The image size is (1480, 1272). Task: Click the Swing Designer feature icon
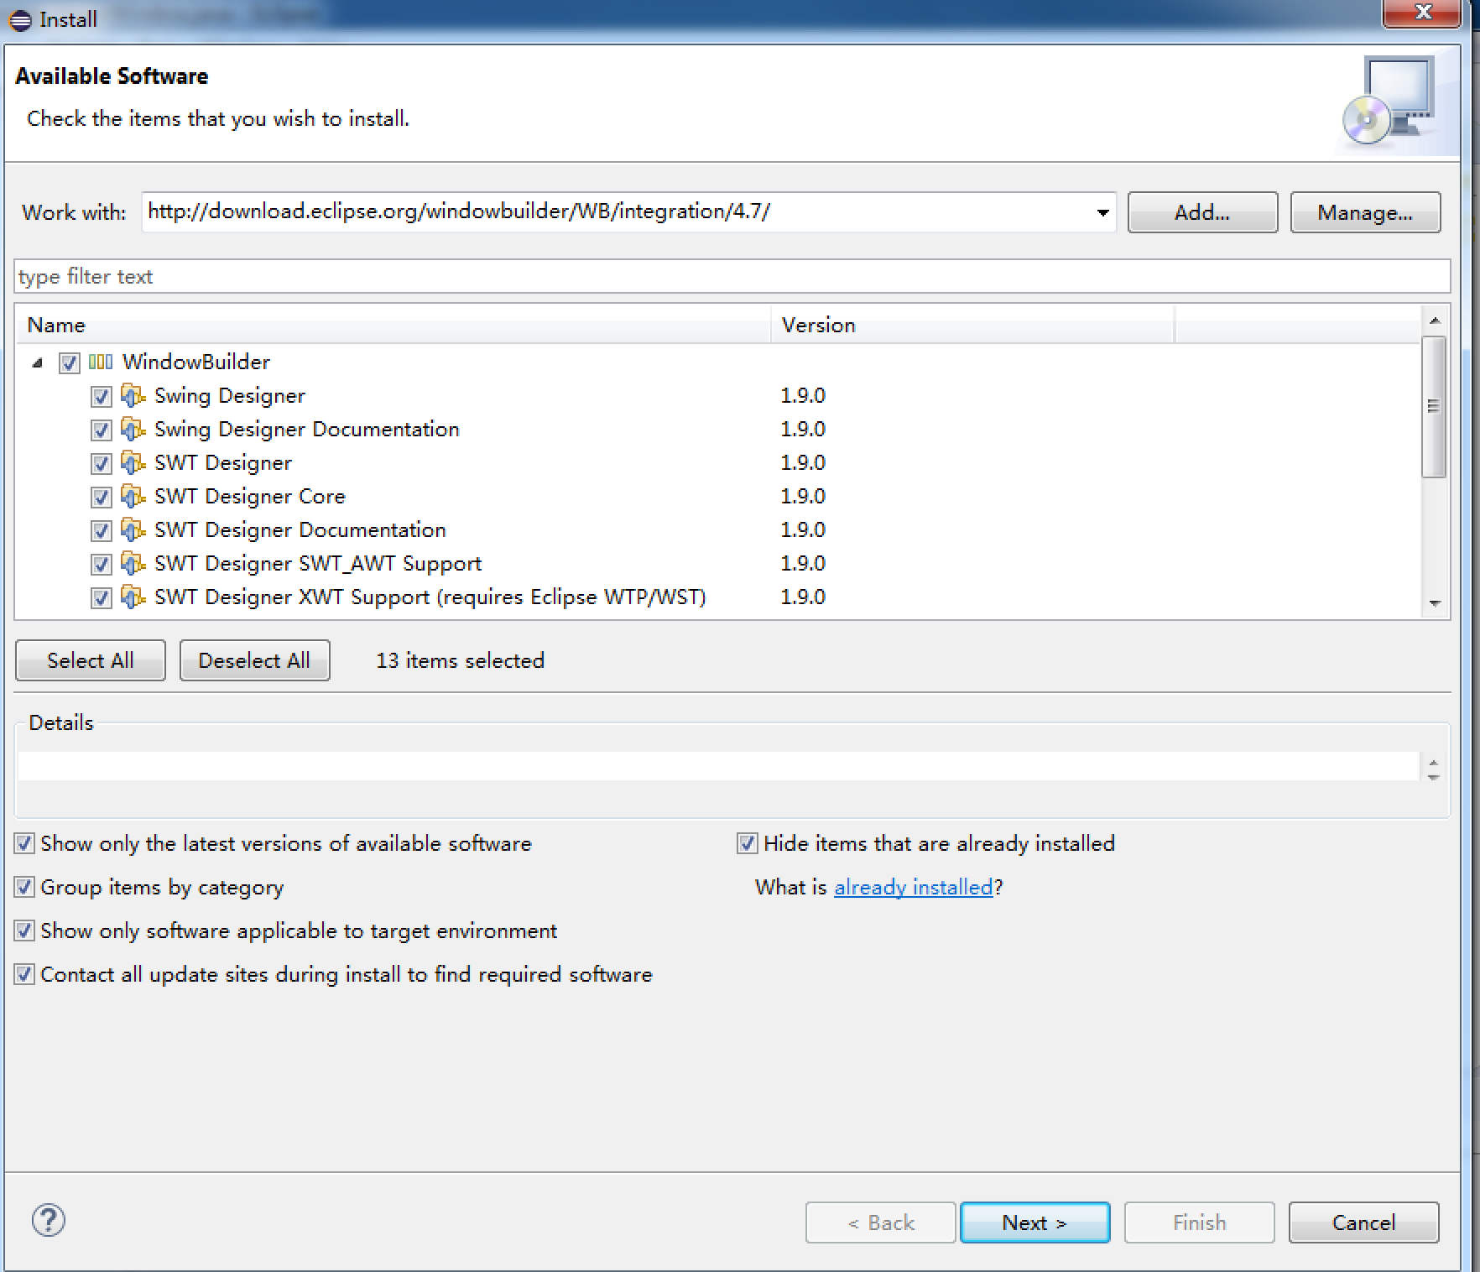click(133, 395)
